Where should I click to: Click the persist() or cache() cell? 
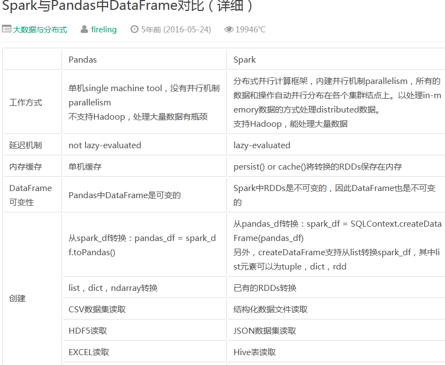pos(336,167)
